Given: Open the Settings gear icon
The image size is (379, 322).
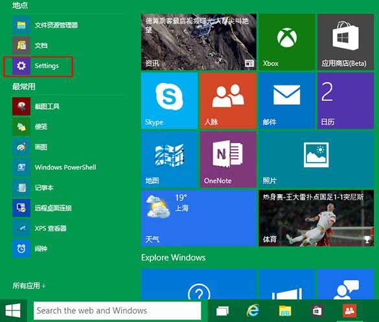Looking at the screenshot, I should (21, 65).
